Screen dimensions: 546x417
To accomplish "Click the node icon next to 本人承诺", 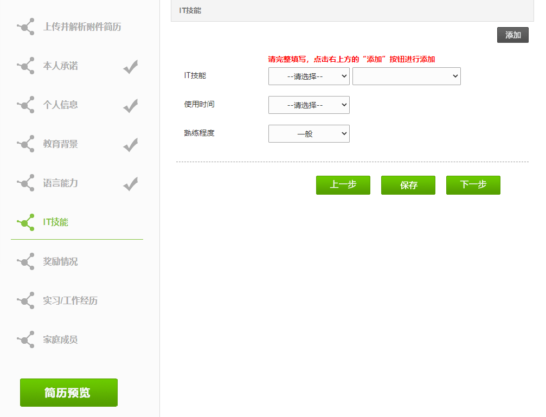I will click(x=26, y=66).
